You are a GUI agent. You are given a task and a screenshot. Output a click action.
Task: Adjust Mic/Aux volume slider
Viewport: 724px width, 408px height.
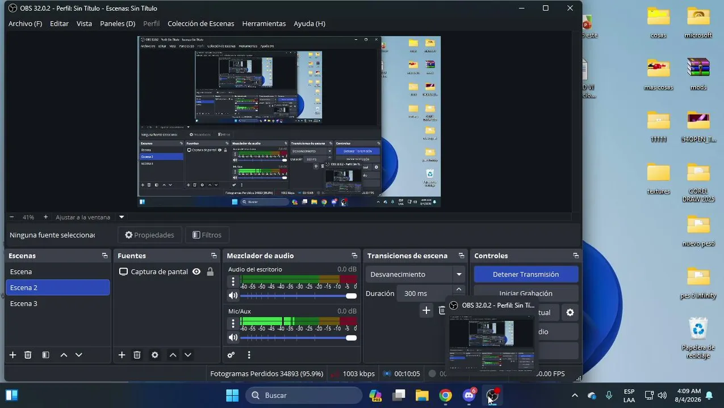point(299,338)
